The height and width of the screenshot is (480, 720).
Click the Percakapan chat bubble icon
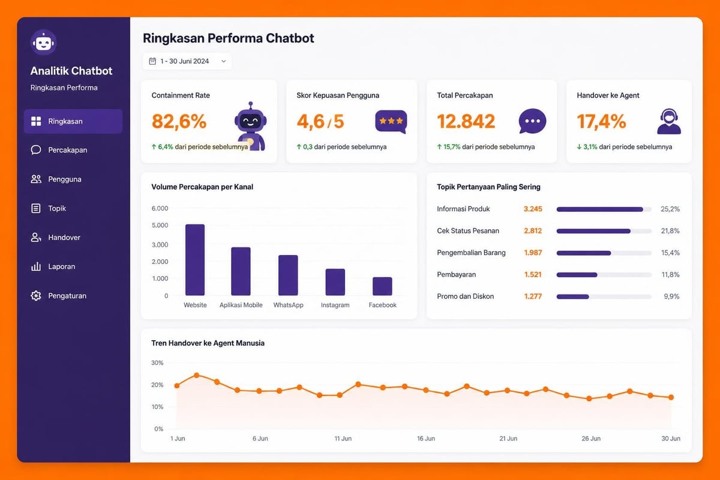[x=36, y=150]
